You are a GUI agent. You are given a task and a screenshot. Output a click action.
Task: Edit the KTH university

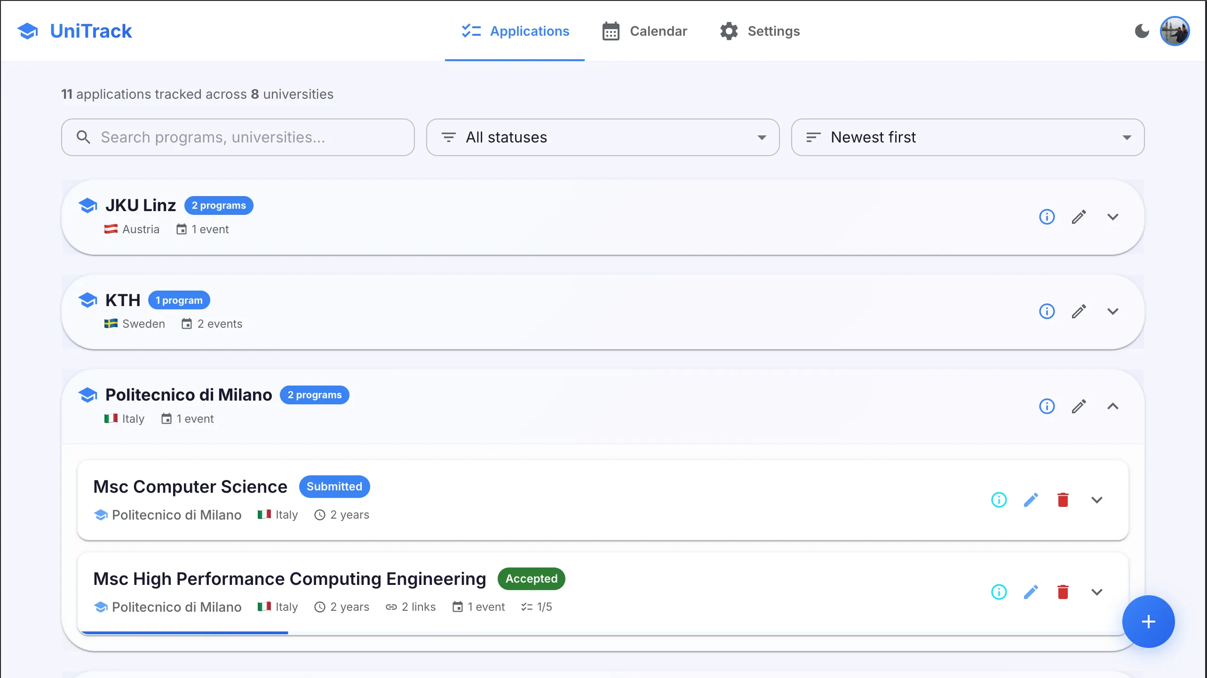[1079, 311]
